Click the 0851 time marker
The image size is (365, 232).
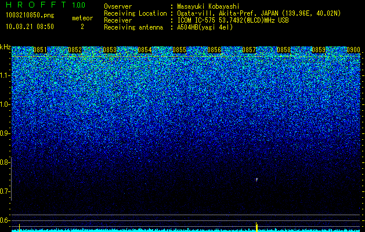[40, 50]
